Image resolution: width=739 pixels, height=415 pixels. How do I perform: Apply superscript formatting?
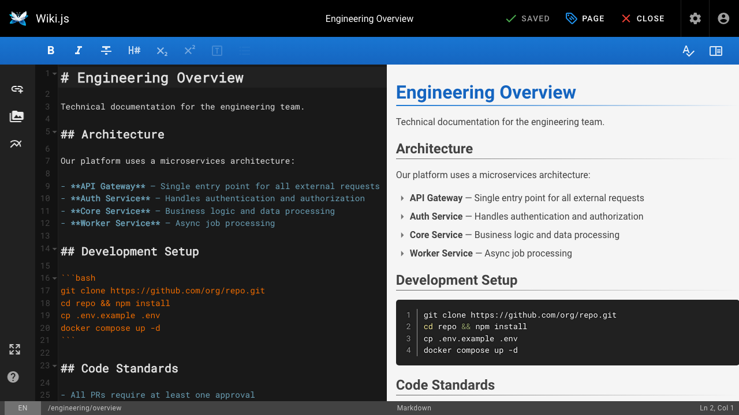pos(189,51)
